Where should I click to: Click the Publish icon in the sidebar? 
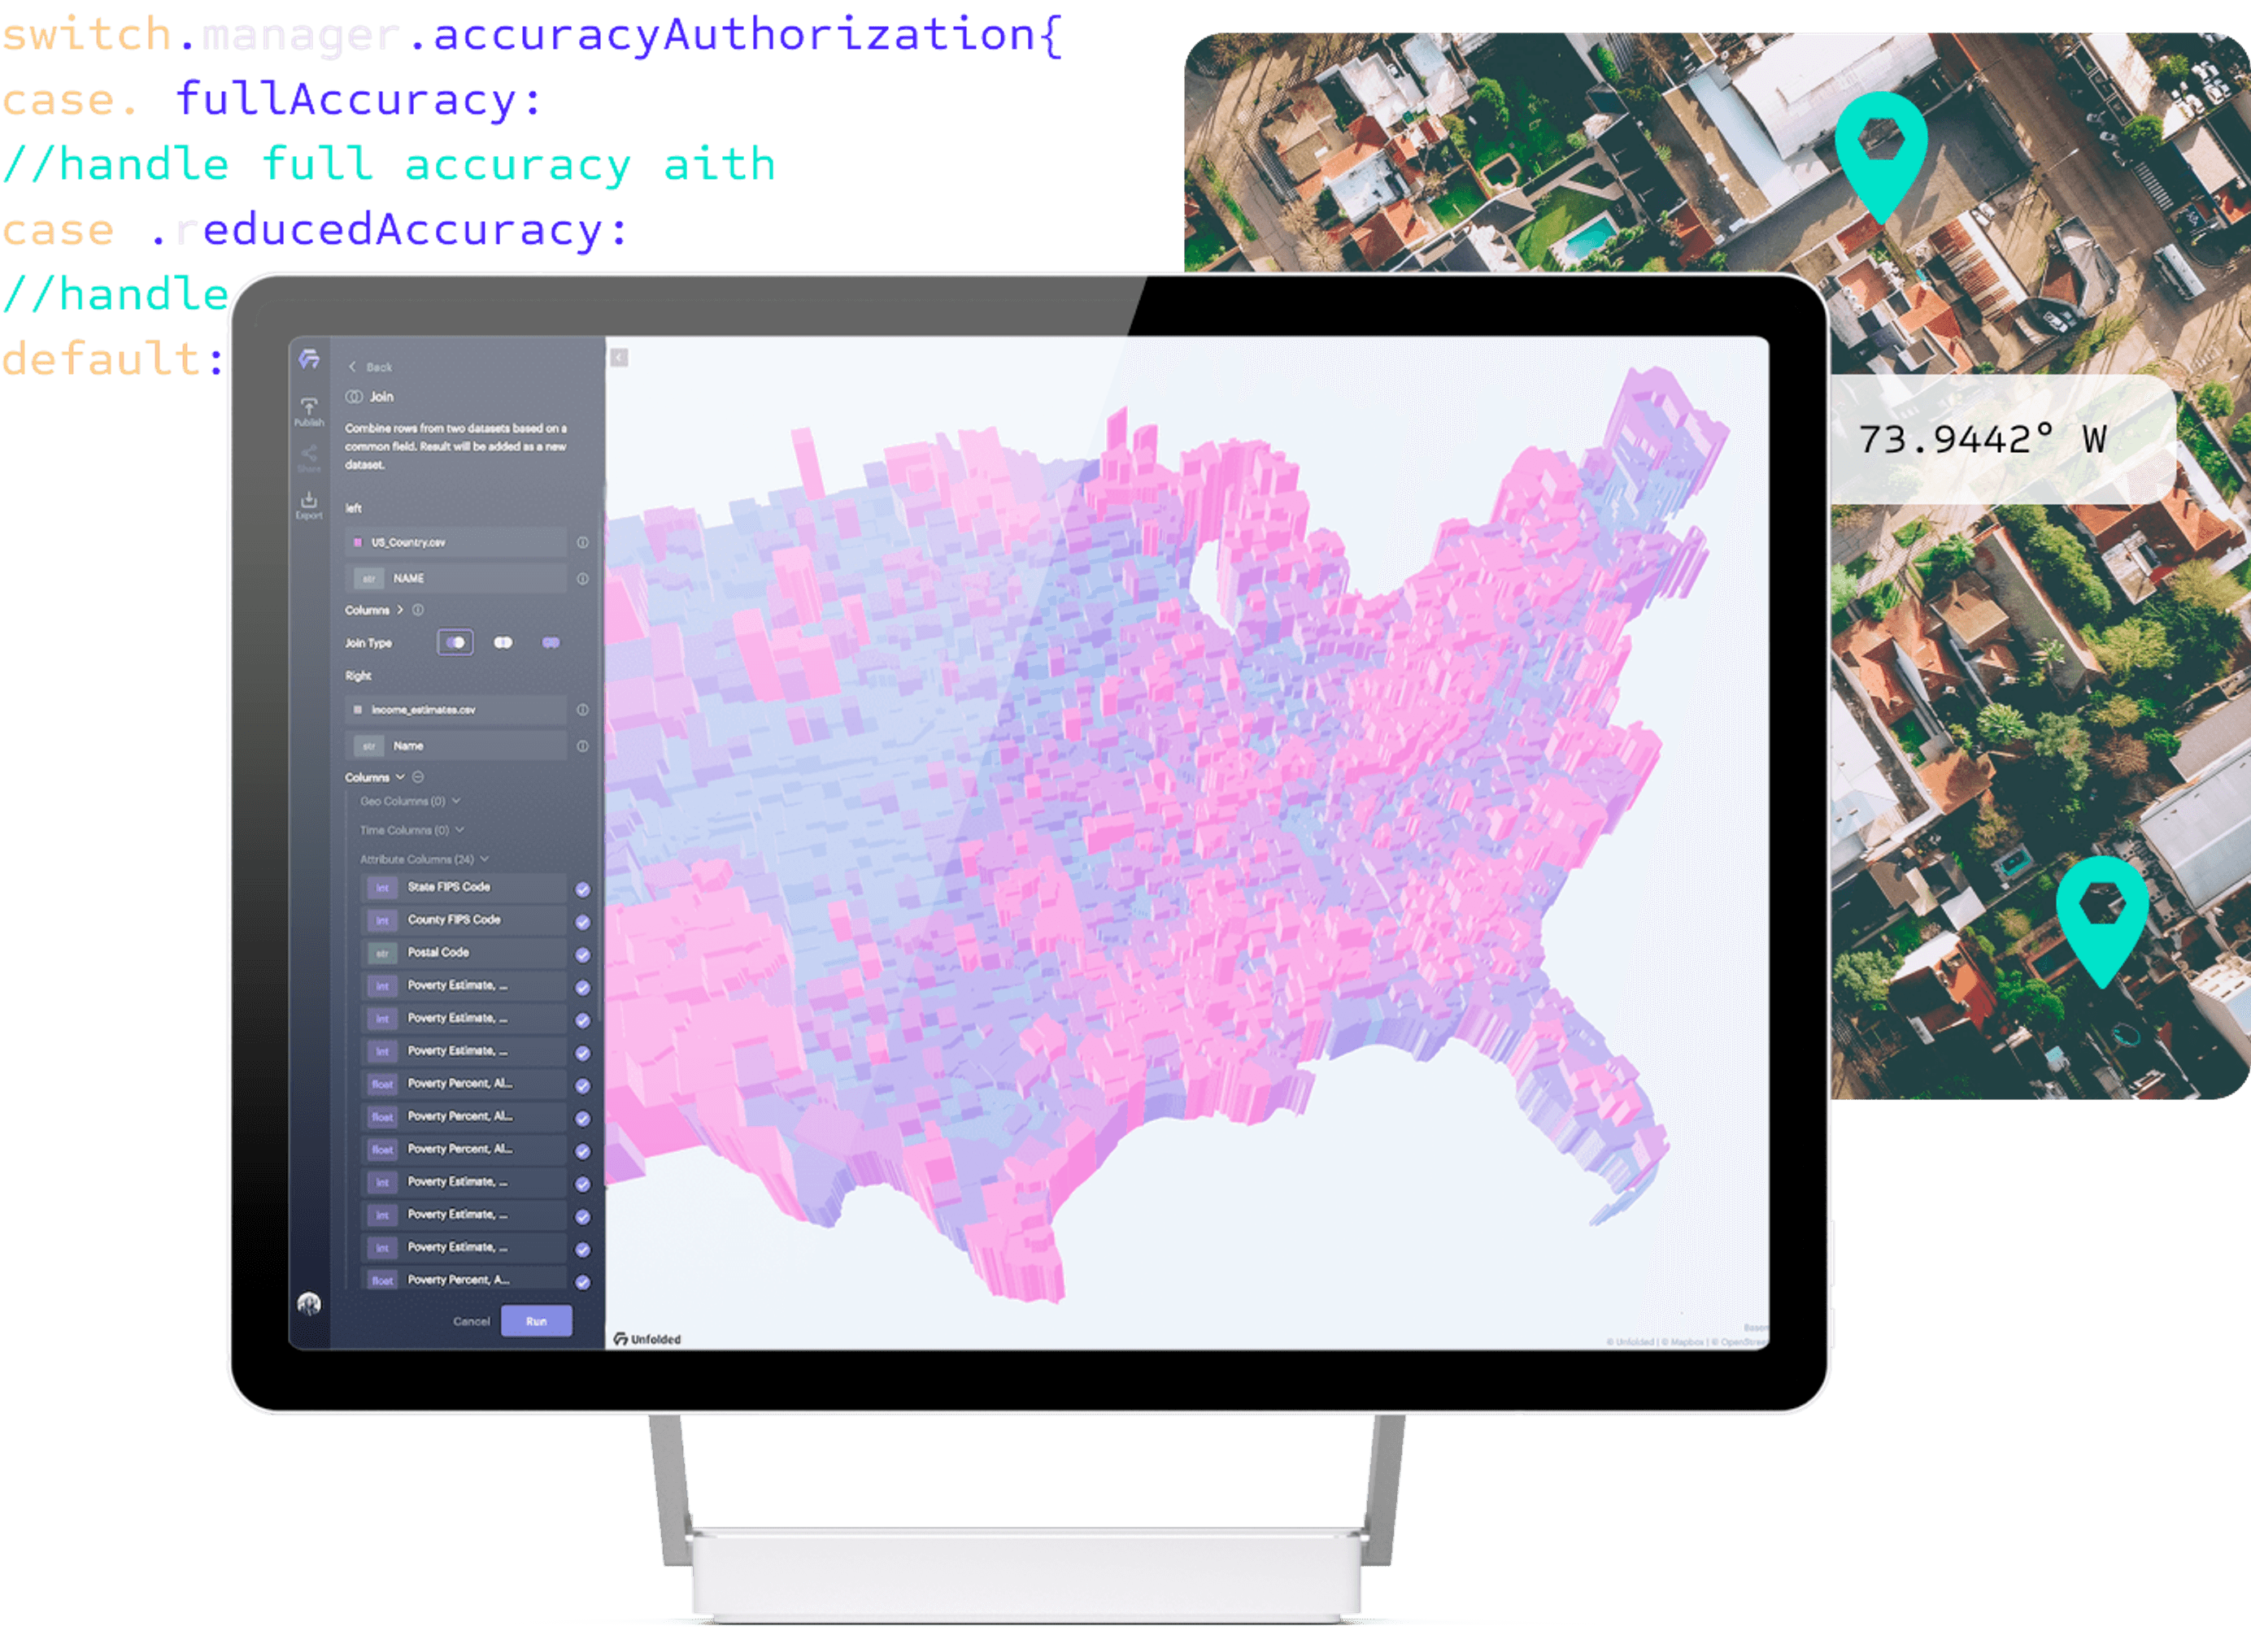coord(309,411)
